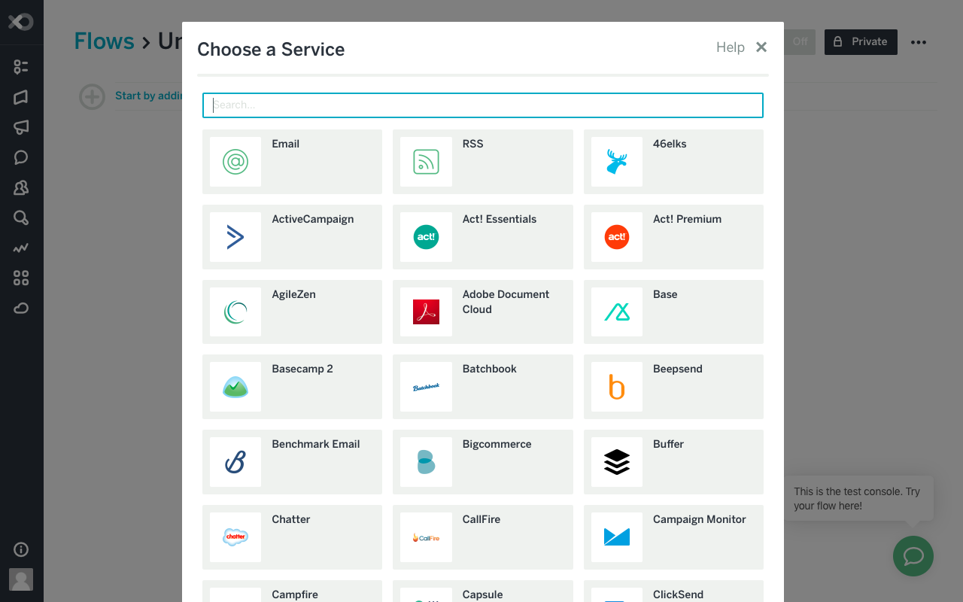Open the chat bubble widget

click(913, 556)
